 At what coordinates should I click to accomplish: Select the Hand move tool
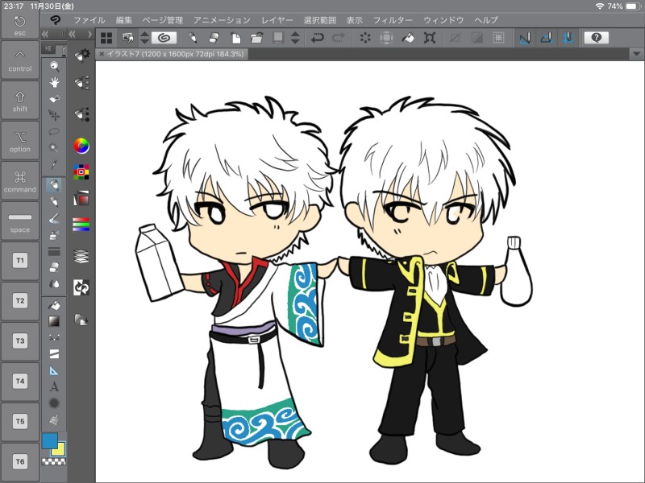(x=54, y=83)
